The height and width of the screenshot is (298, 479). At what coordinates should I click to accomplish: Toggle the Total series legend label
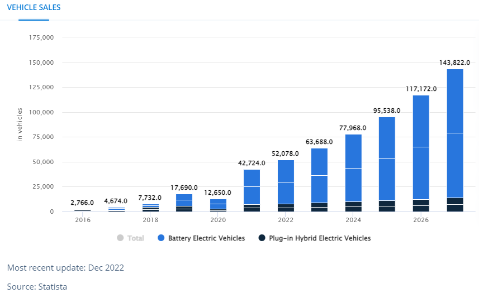(135, 238)
